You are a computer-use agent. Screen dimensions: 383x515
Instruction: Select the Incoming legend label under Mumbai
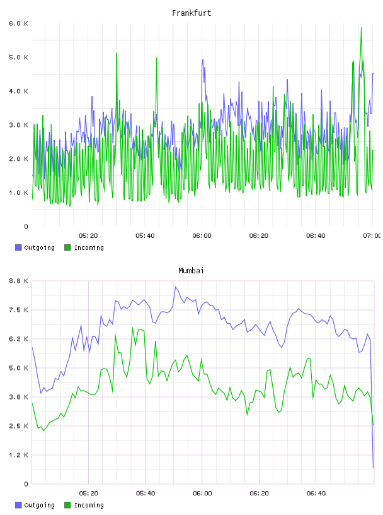pos(89,505)
